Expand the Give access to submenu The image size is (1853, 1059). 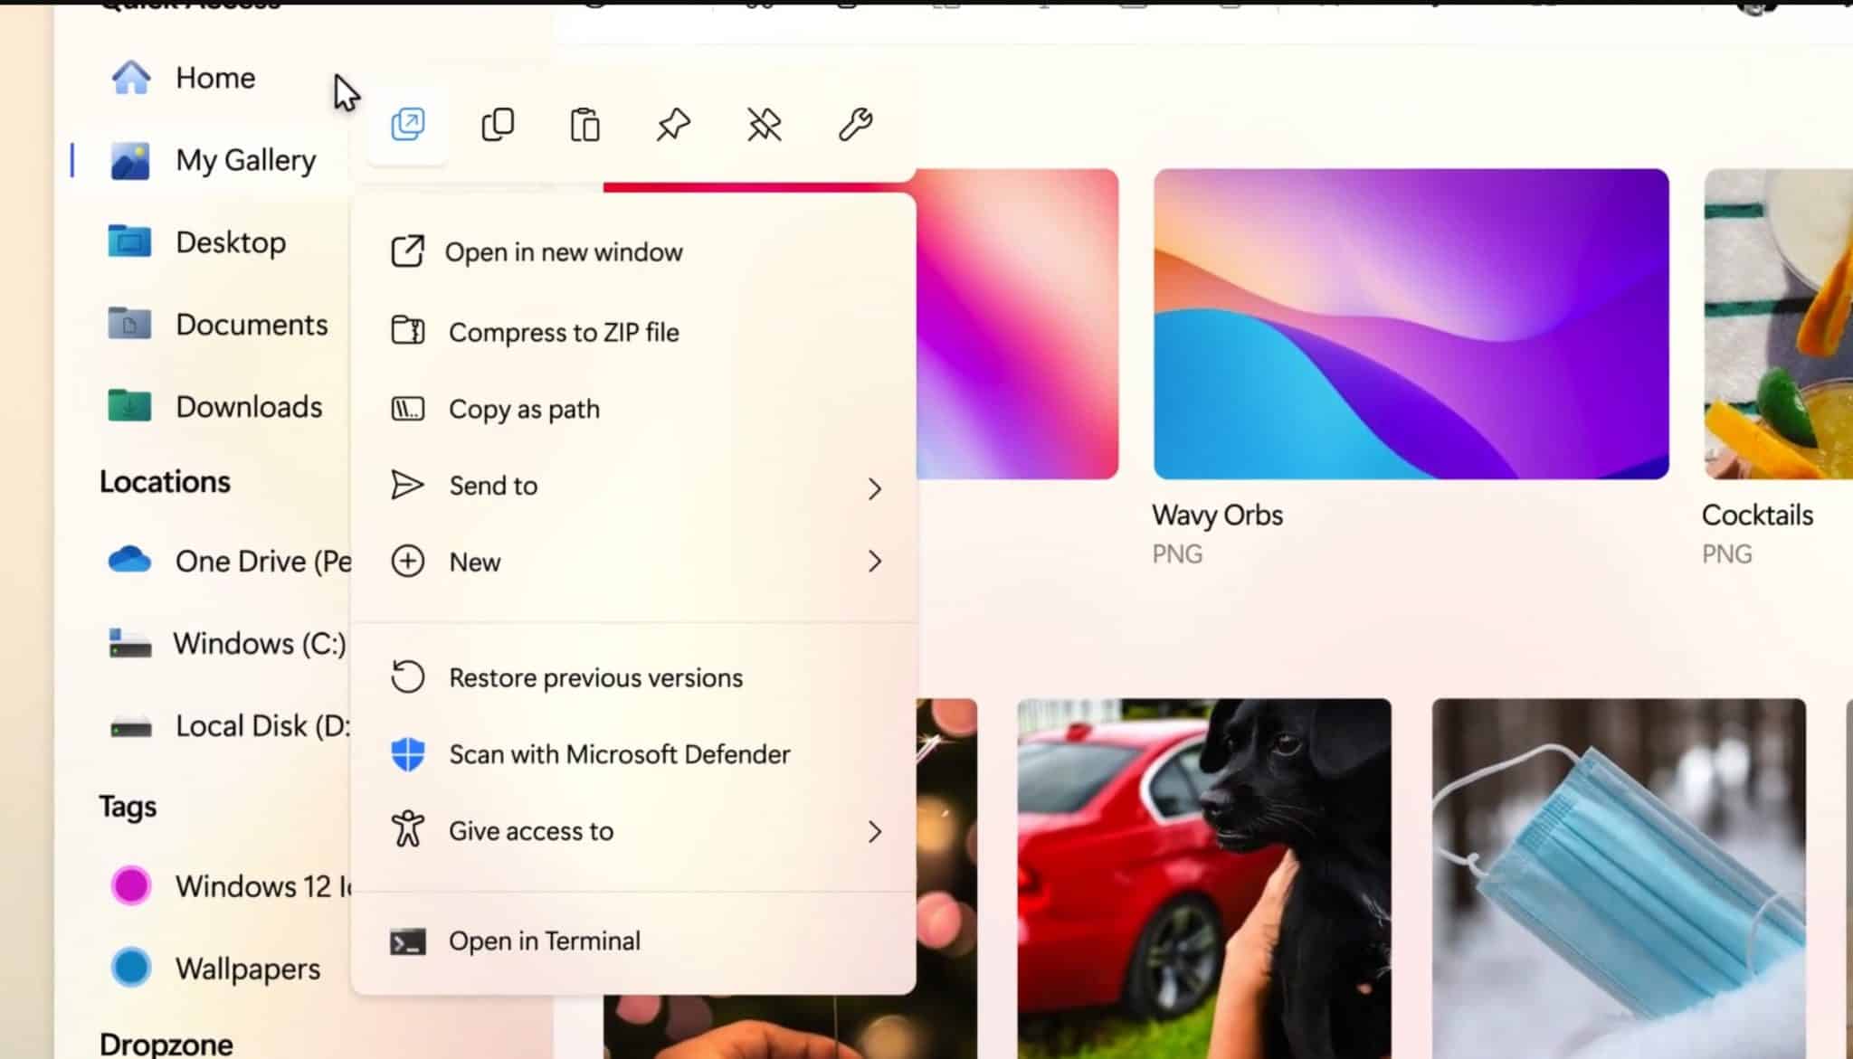pyautogui.click(x=874, y=831)
